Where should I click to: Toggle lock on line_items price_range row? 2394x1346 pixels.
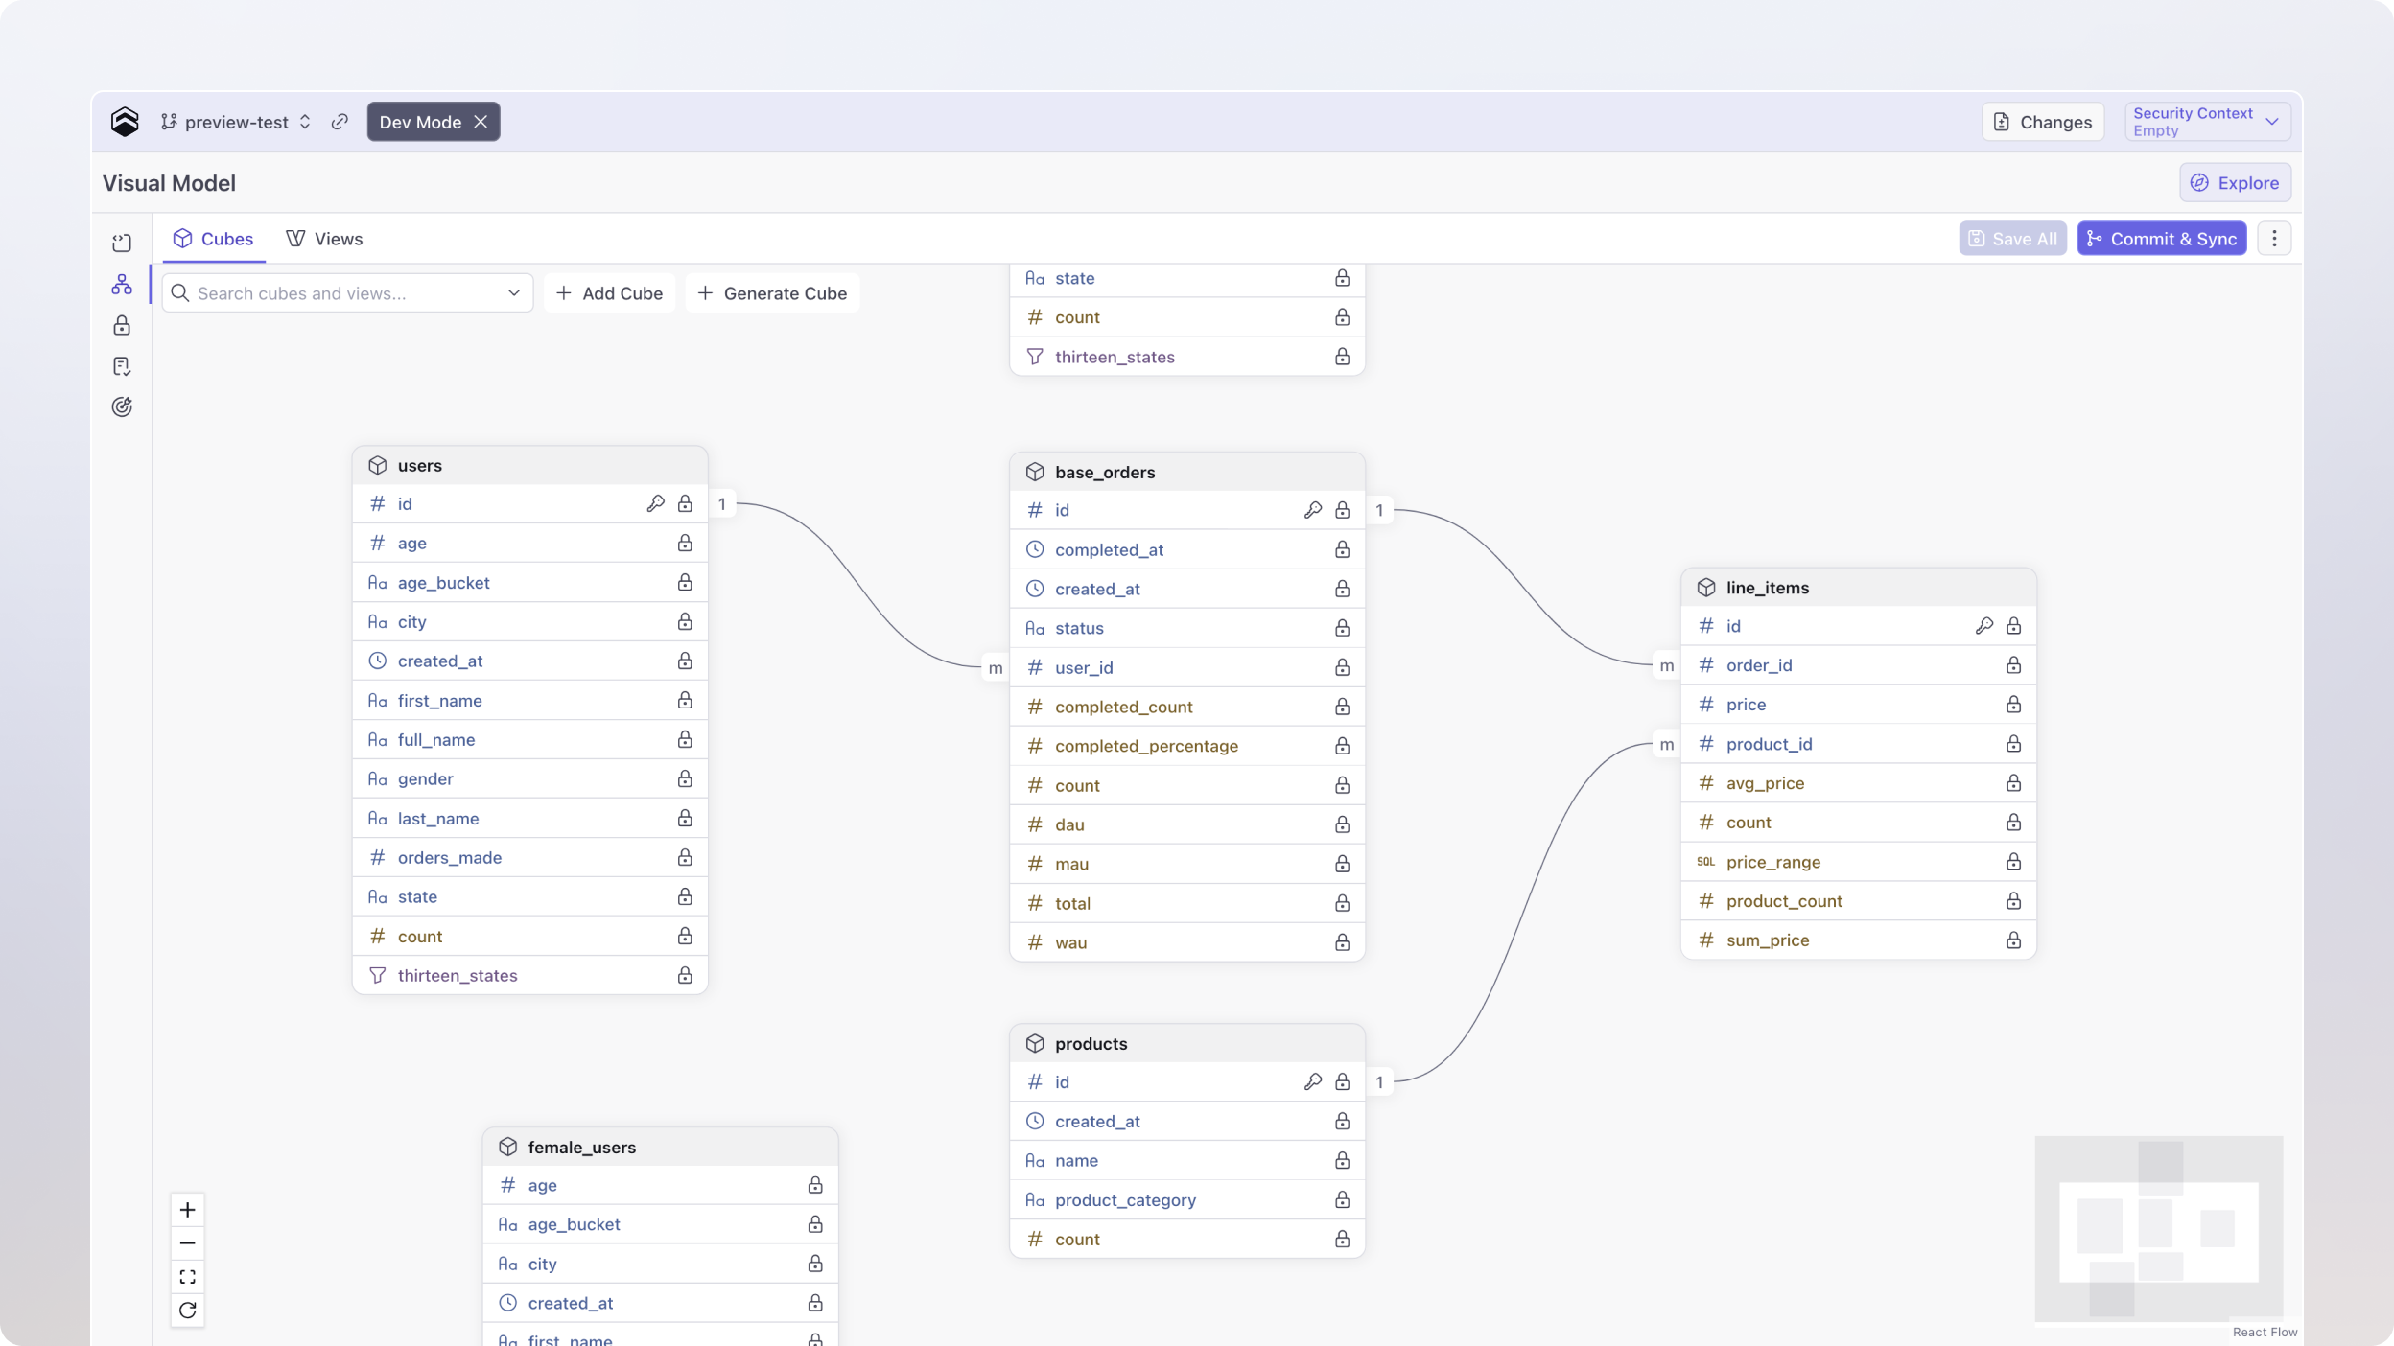coord(2014,862)
